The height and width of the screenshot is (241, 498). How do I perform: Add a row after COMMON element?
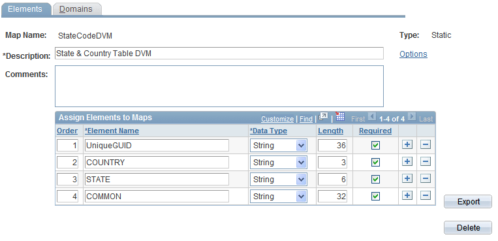click(x=407, y=195)
